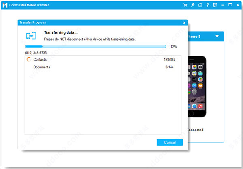Click the 12% progress value

click(x=174, y=47)
